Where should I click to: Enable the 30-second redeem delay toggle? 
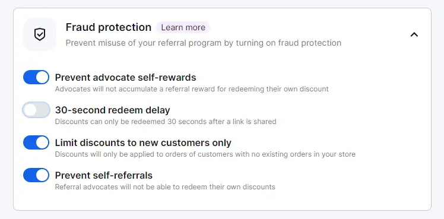coord(36,110)
